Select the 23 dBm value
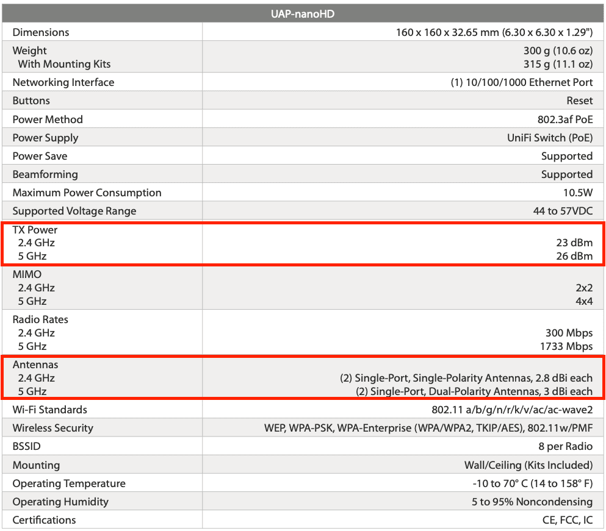The height and width of the screenshot is (531, 606). [574, 243]
